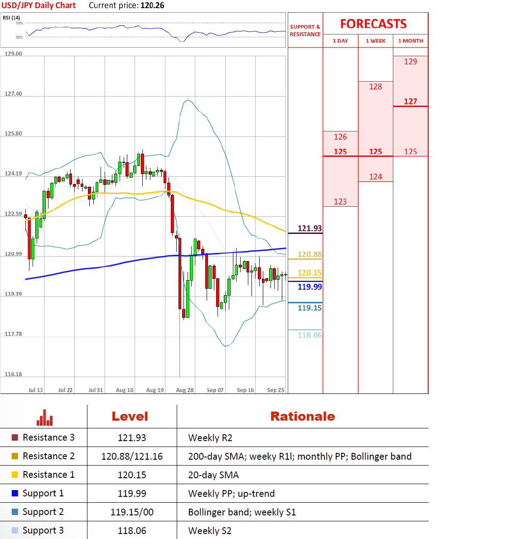
Task: Click the 120.88/121.16 level cell
Action: pyautogui.click(x=132, y=456)
